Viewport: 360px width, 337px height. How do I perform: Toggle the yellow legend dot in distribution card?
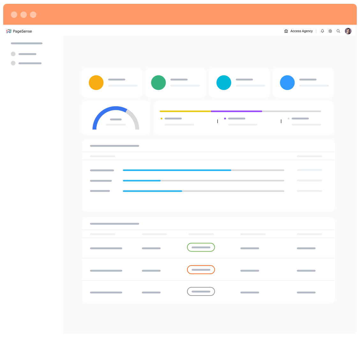(162, 118)
